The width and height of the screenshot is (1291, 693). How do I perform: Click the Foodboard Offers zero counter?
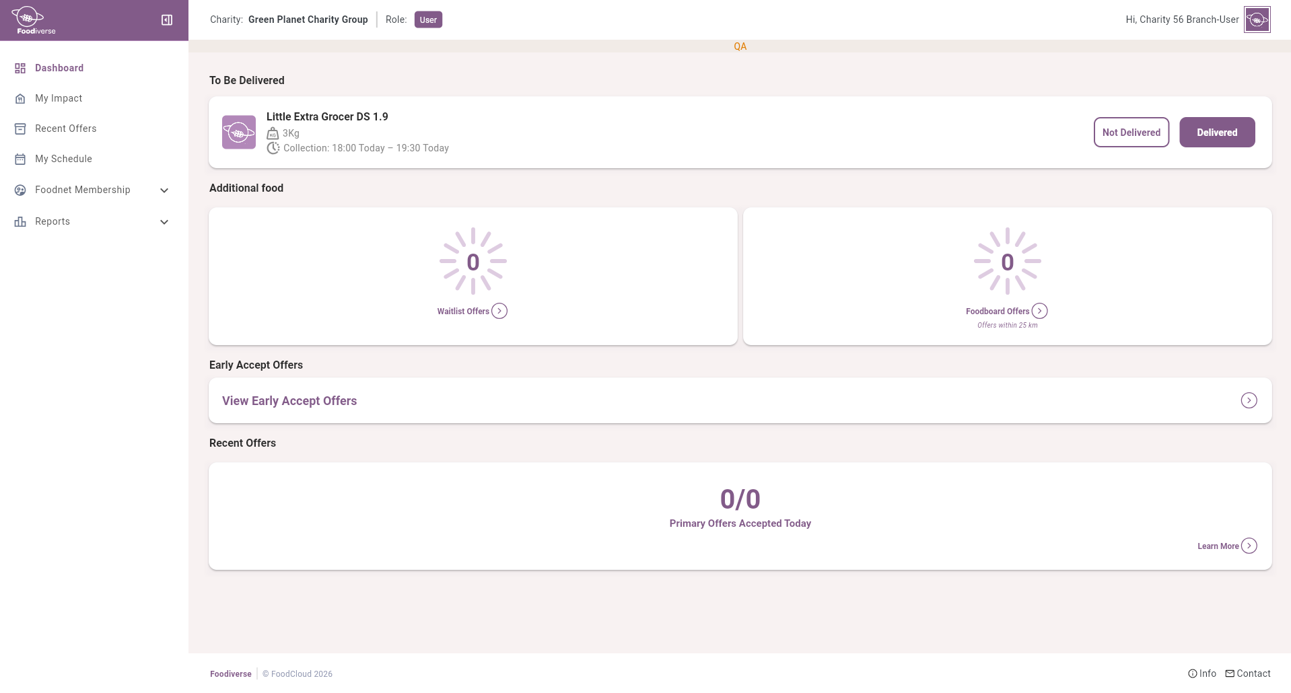click(1008, 262)
